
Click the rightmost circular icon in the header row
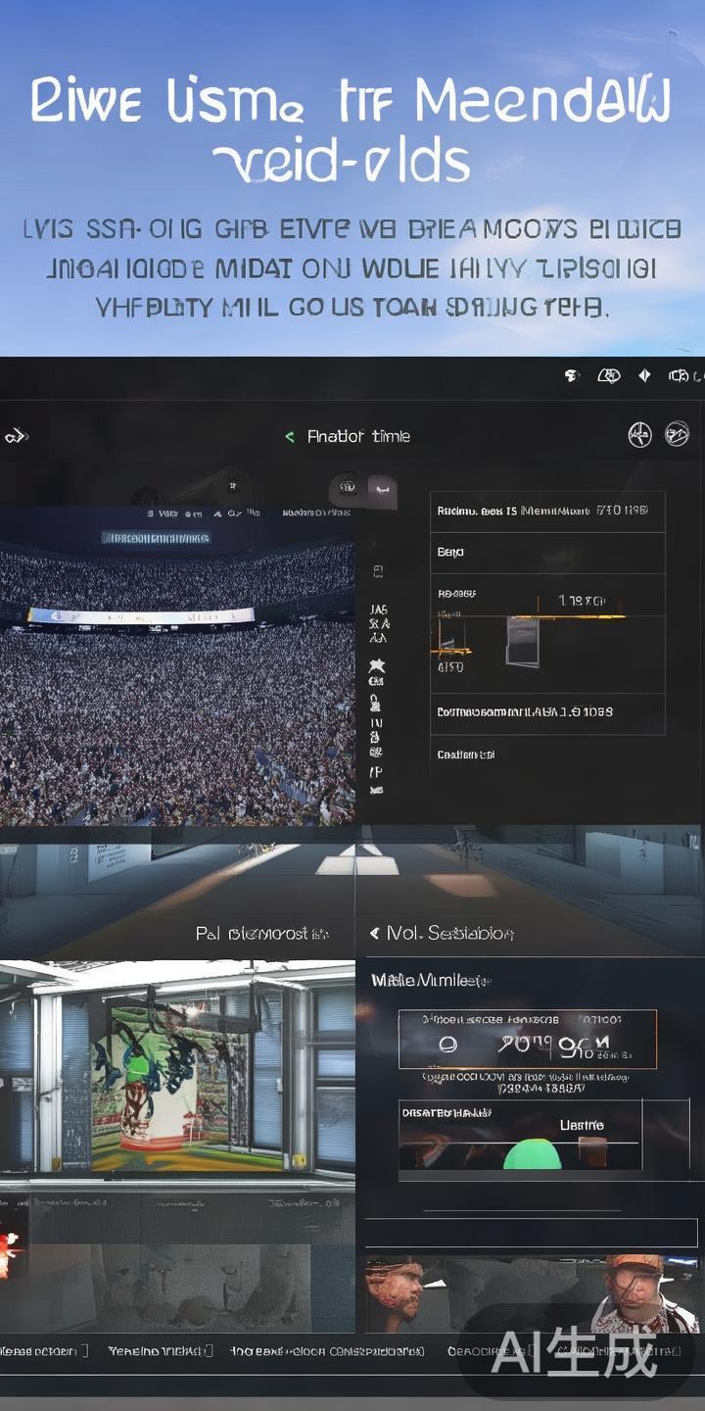tap(677, 434)
